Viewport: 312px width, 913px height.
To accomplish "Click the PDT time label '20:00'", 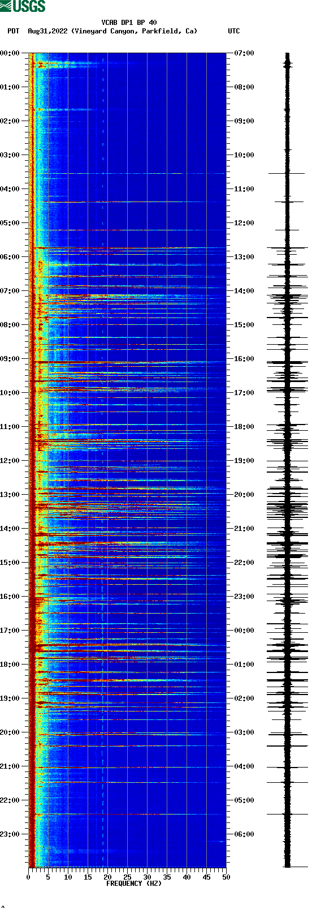I will click(10, 732).
